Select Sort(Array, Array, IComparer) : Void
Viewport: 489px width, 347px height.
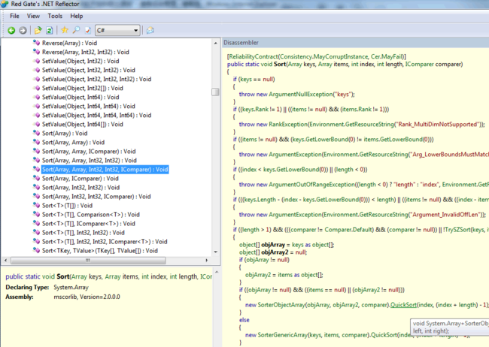coord(89,152)
